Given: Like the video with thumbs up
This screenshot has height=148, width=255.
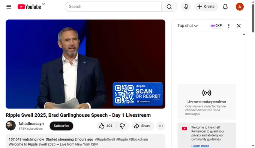Looking at the screenshot, I should [x=106, y=126].
